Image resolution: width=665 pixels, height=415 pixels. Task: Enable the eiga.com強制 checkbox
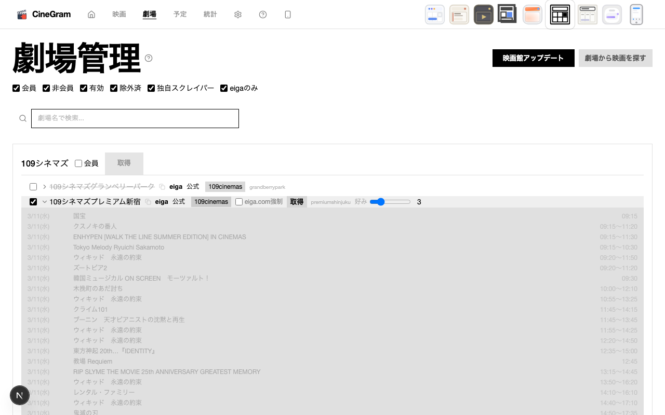tap(239, 202)
